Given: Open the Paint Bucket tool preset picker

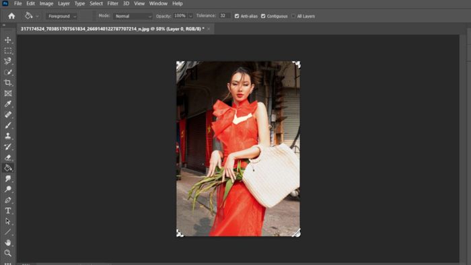Looking at the screenshot, I should click(x=28, y=15).
